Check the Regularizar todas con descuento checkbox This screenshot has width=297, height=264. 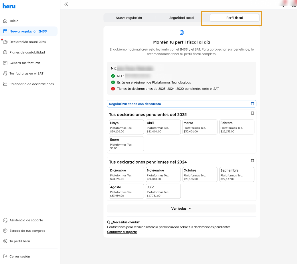coord(252,104)
